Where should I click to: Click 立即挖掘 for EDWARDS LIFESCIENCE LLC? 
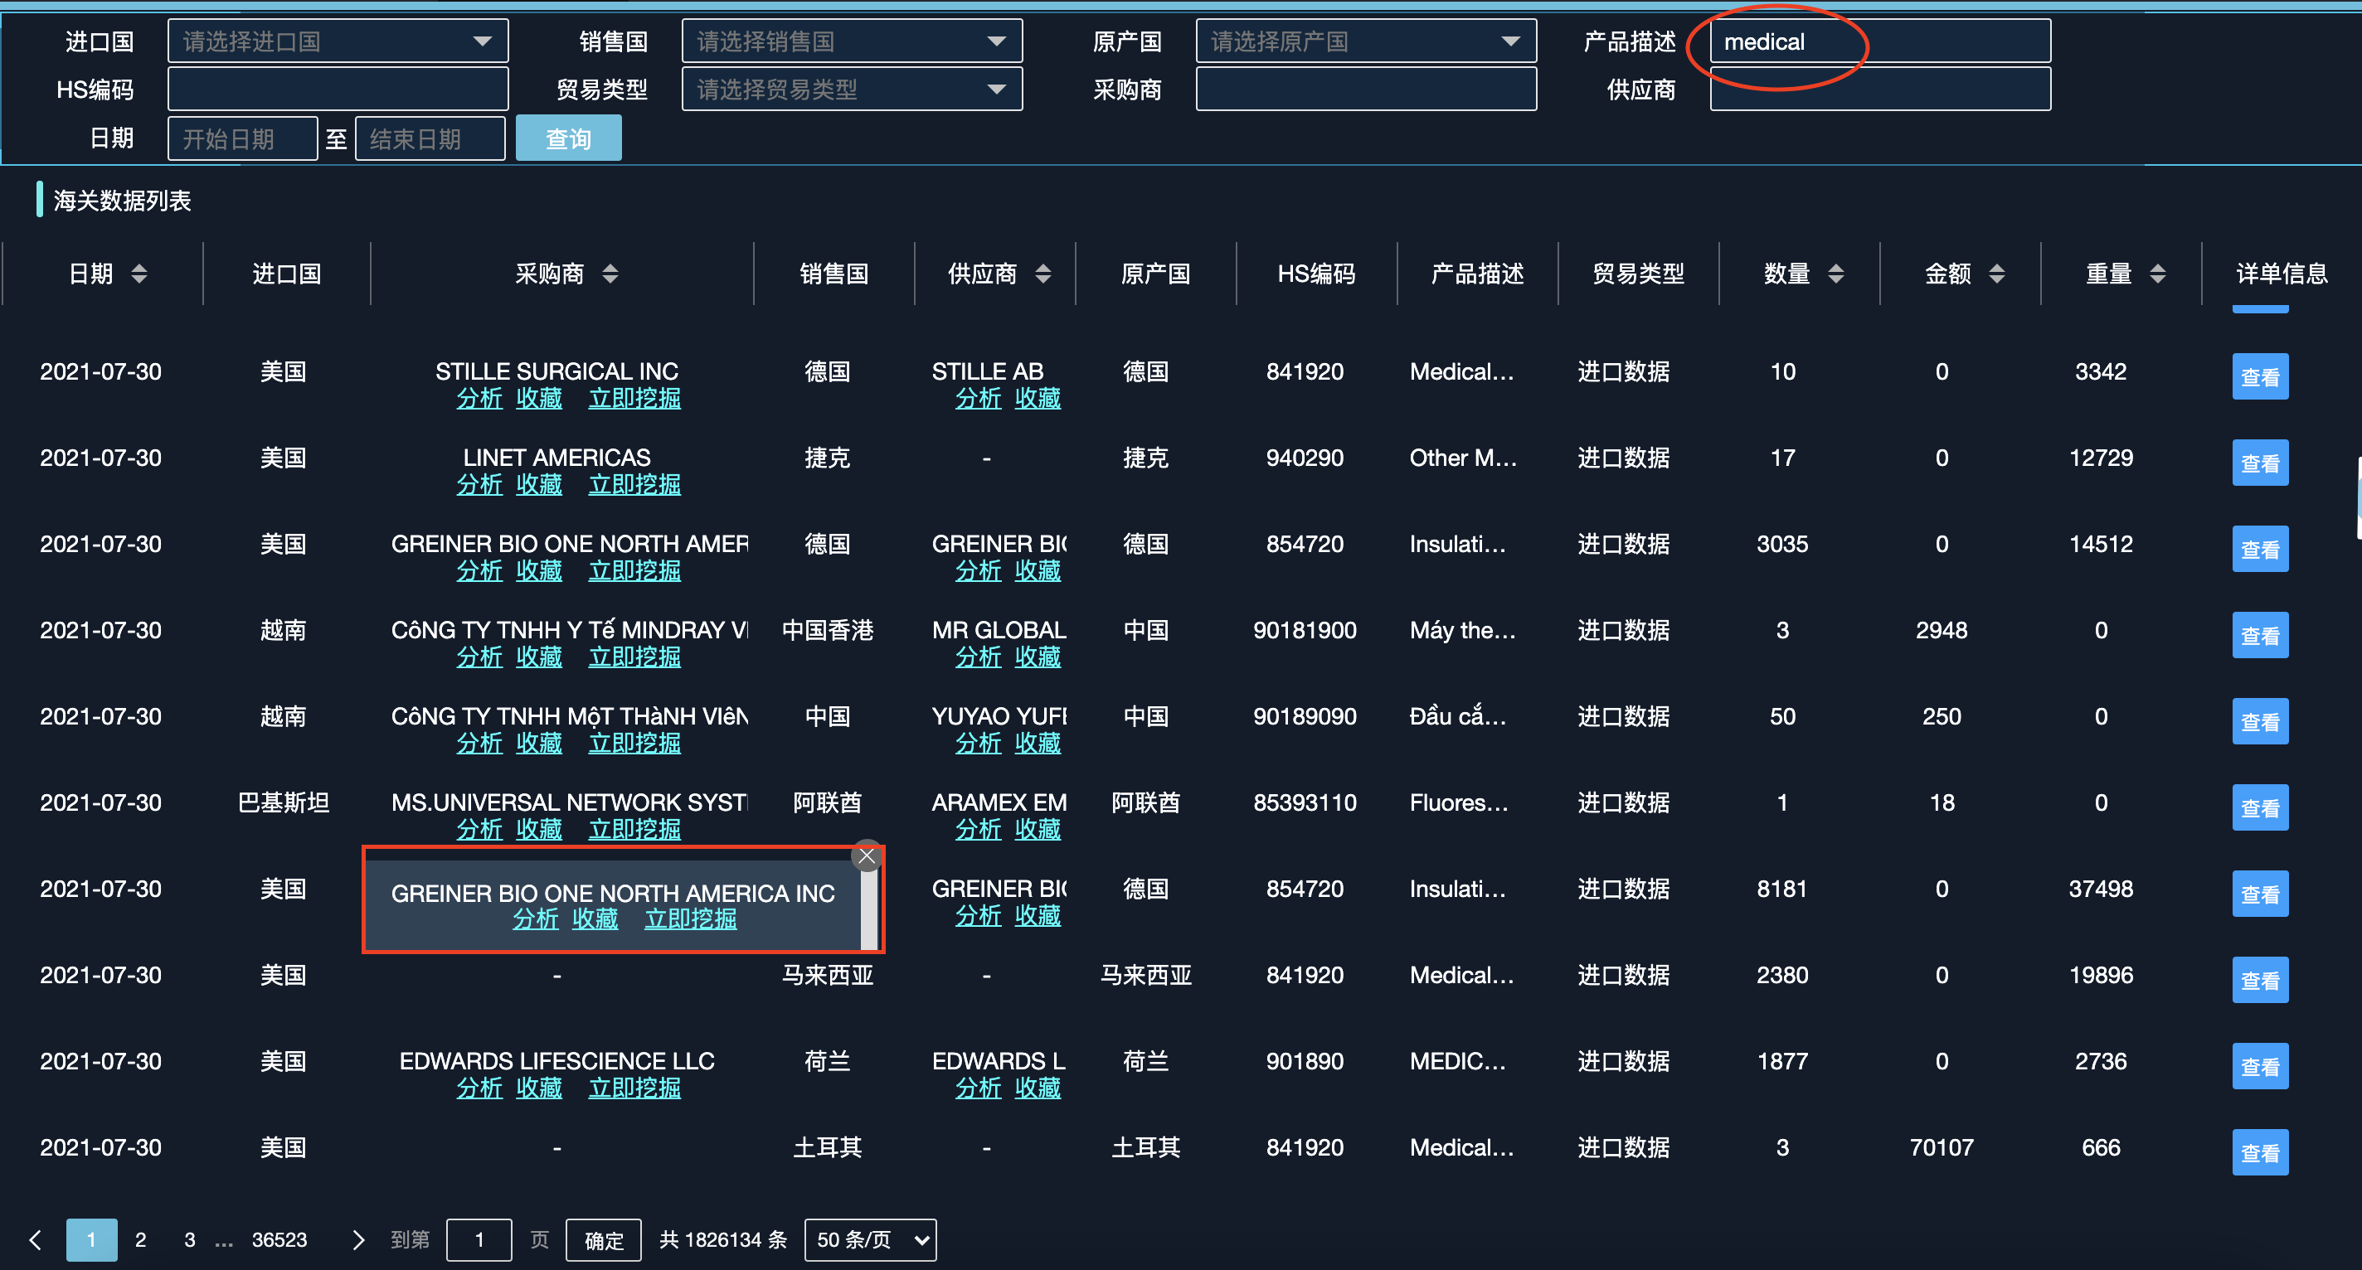coord(634,1087)
